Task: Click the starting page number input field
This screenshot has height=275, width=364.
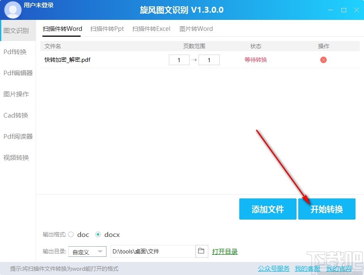Action: pyautogui.click(x=179, y=60)
